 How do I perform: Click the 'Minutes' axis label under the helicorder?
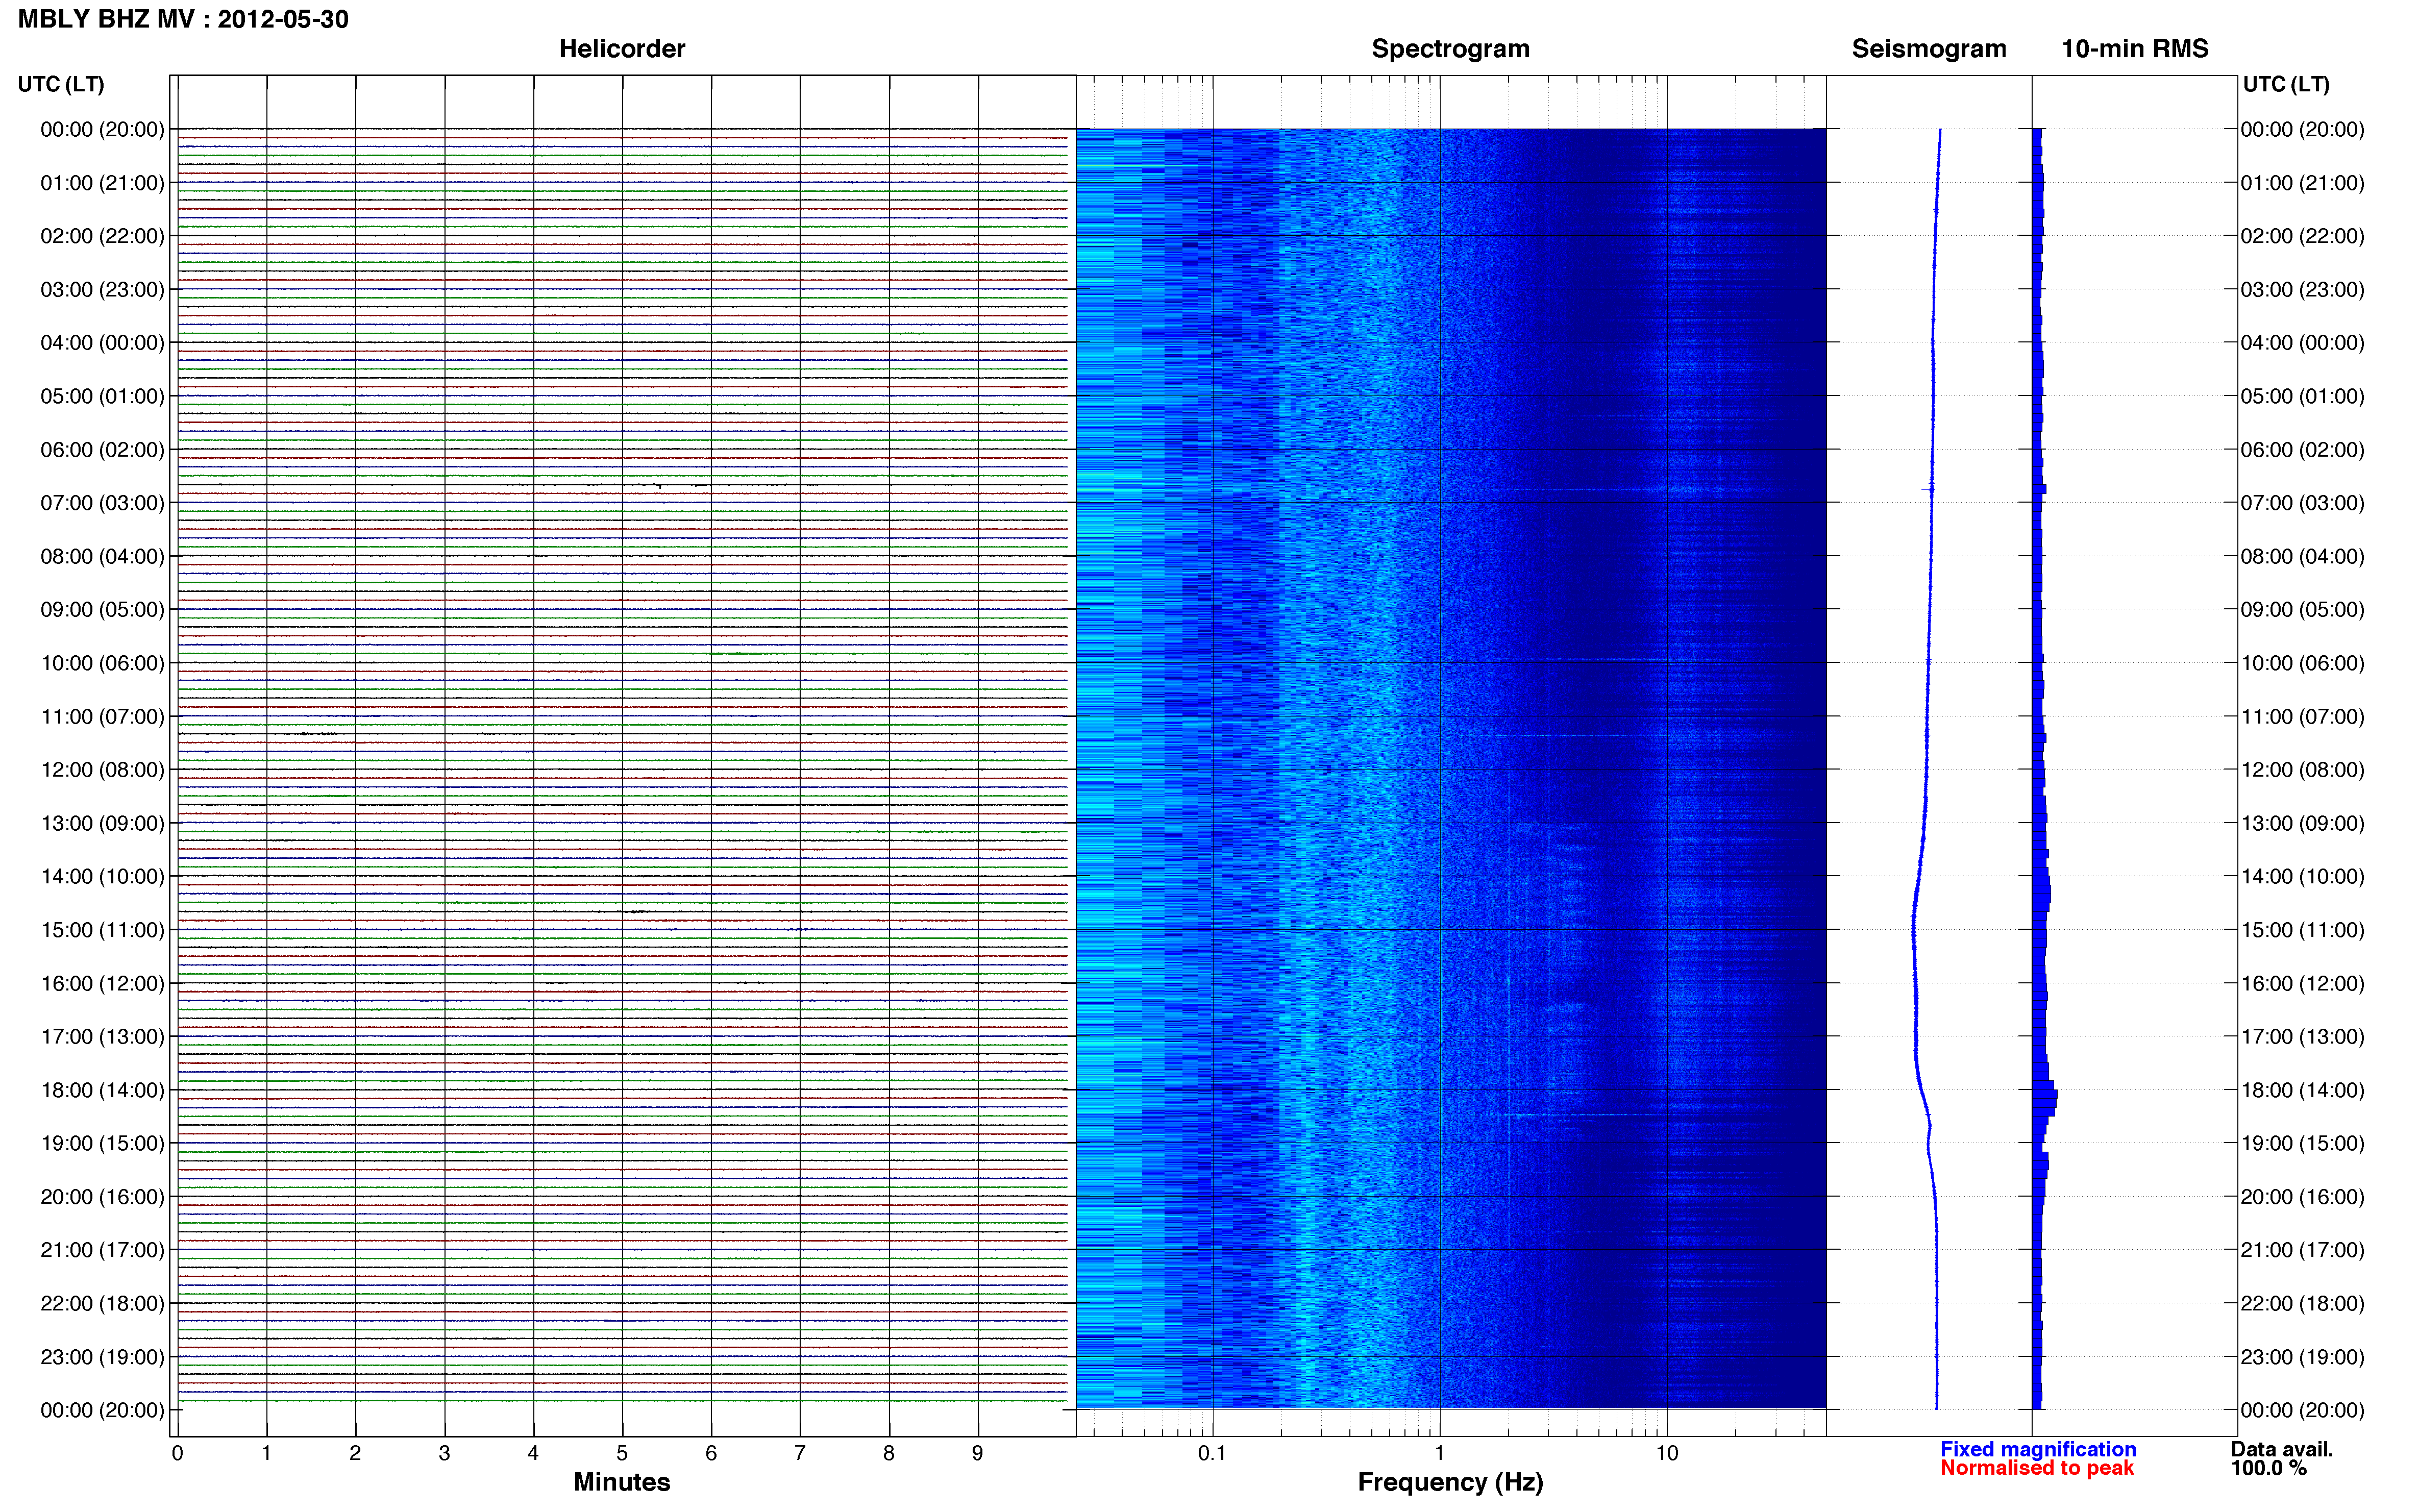point(622,1482)
